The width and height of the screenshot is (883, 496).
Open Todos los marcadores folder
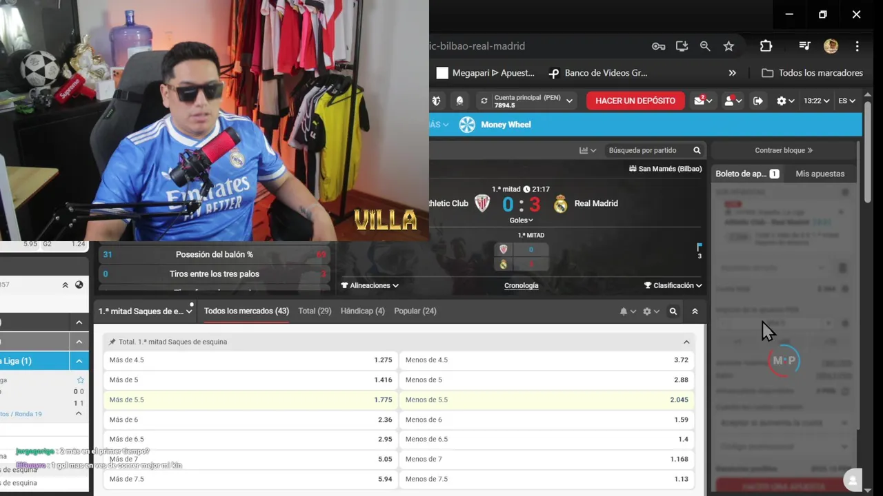pyautogui.click(x=812, y=73)
